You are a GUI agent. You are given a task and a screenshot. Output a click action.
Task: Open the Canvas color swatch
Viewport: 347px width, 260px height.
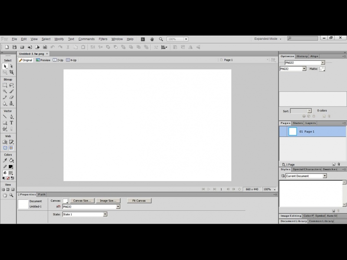[x=65, y=201]
